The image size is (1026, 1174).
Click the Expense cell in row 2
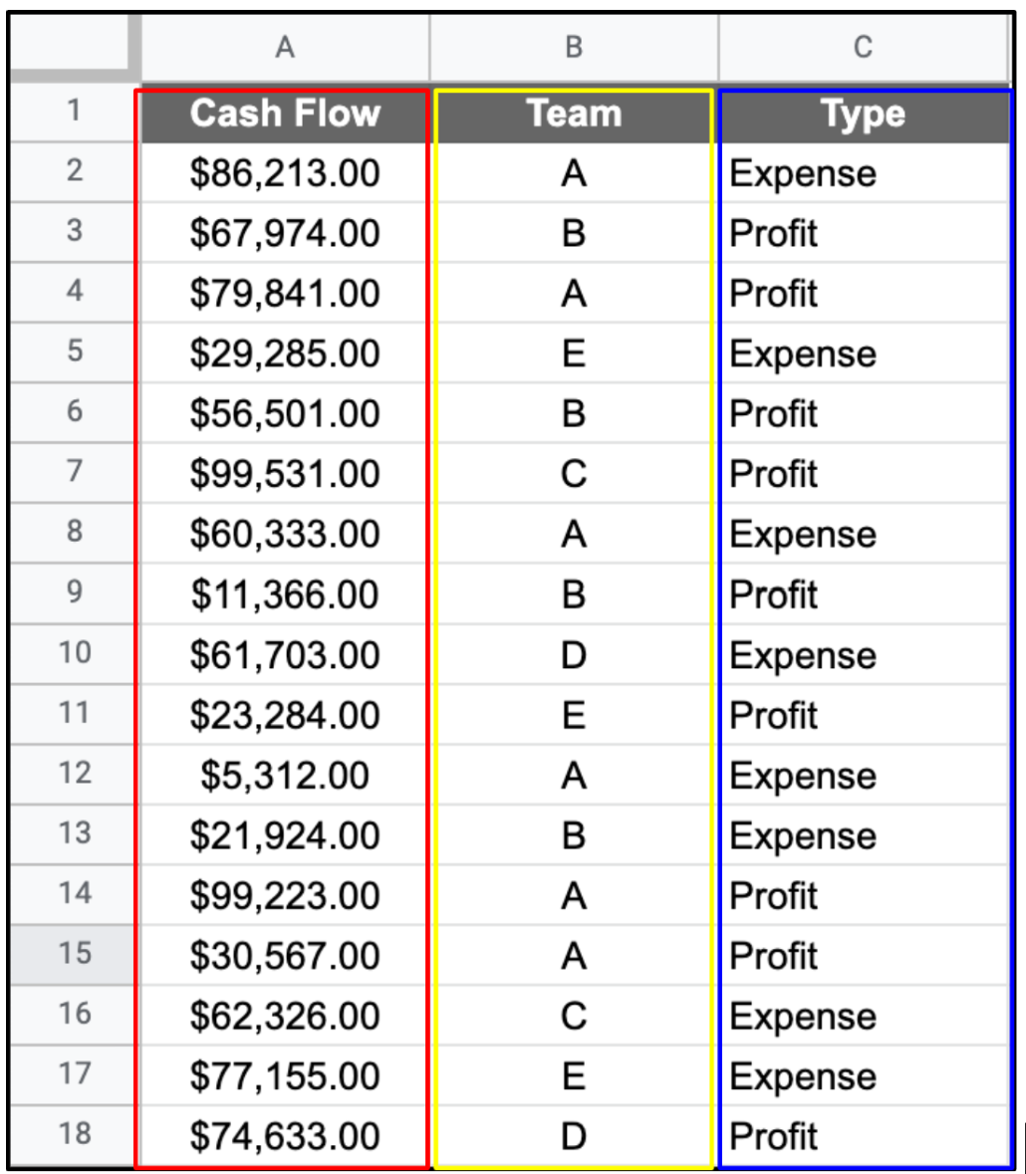point(863,173)
